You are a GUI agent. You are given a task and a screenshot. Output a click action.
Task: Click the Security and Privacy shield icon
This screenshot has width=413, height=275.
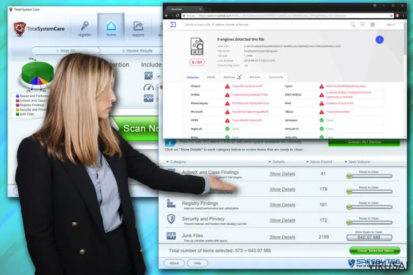tap(171, 219)
